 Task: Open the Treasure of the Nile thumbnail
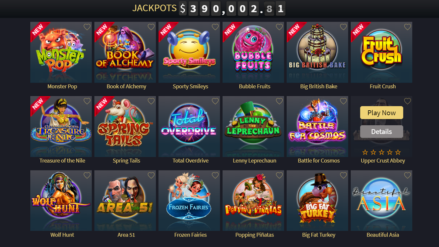[61, 127]
